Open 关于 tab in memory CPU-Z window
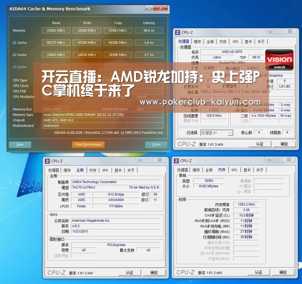302x284 pixels. [x=260, y=170]
